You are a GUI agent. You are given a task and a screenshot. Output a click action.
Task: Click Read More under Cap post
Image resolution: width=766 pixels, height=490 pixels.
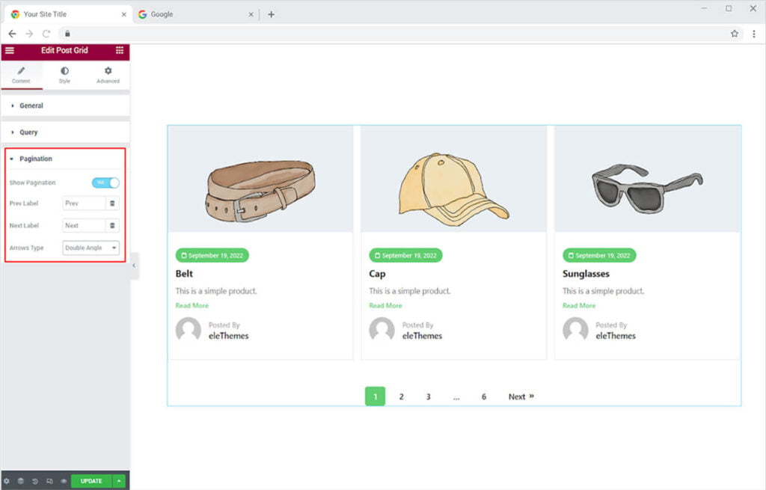[x=385, y=306]
